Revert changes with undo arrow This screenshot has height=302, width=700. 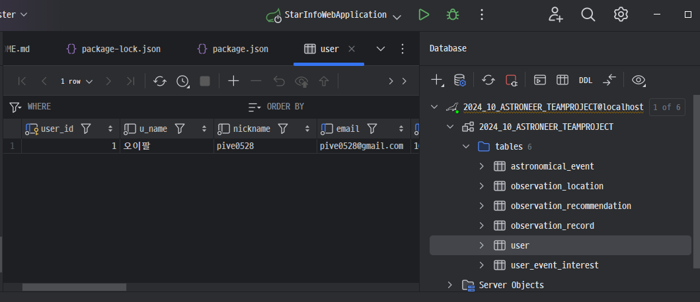tap(279, 81)
